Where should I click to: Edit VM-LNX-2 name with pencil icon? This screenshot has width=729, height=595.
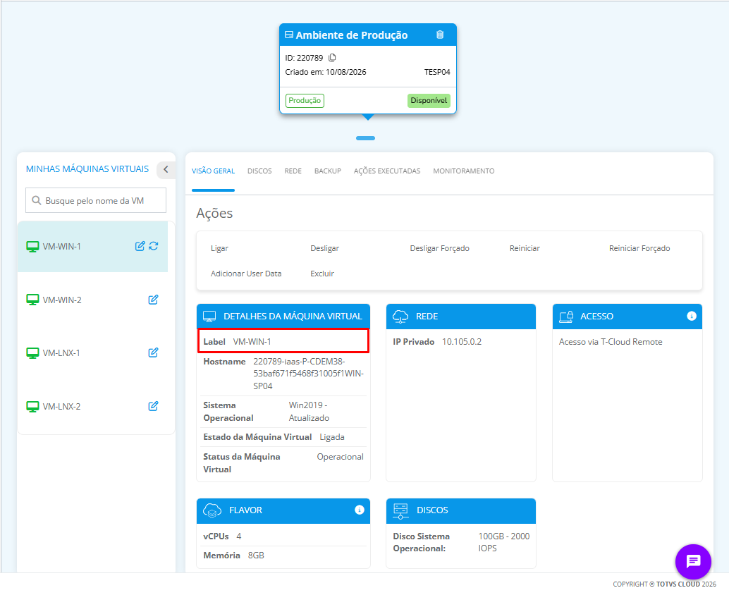click(153, 406)
